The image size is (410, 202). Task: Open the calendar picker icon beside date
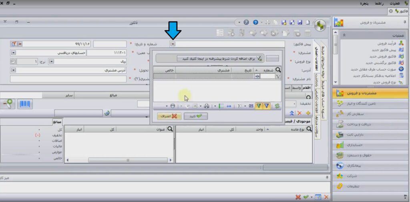point(15,44)
